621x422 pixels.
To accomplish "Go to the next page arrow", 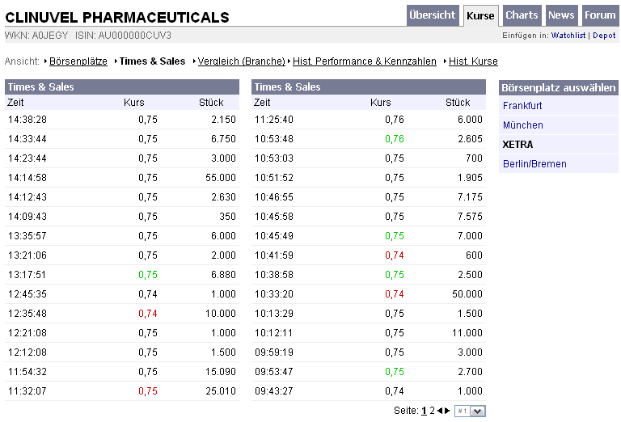I will pyautogui.click(x=447, y=411).
